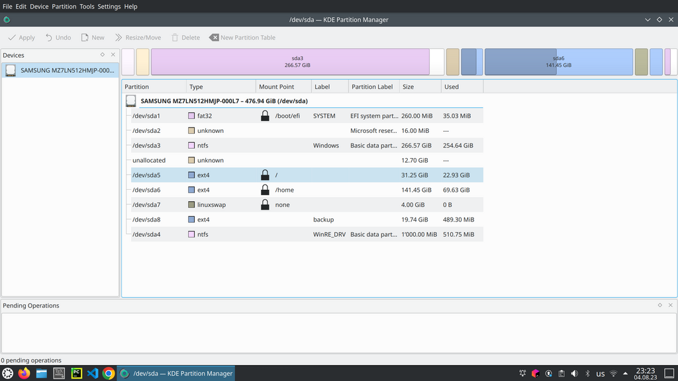This screenshot has height=381, width=678.
Task: Open the Partition menu
Action: click(x=64, y=6)
